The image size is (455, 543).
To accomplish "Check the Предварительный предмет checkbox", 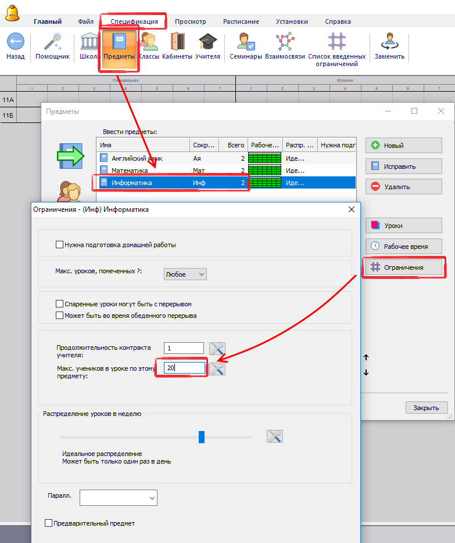I will point(49,523).
